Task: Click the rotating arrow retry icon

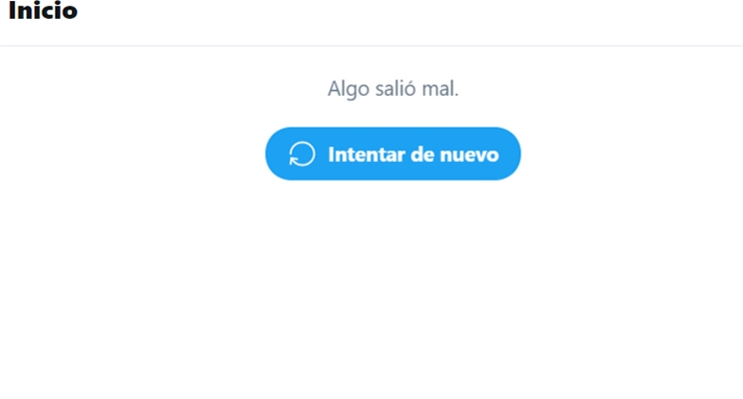Action: pos(301,154)
